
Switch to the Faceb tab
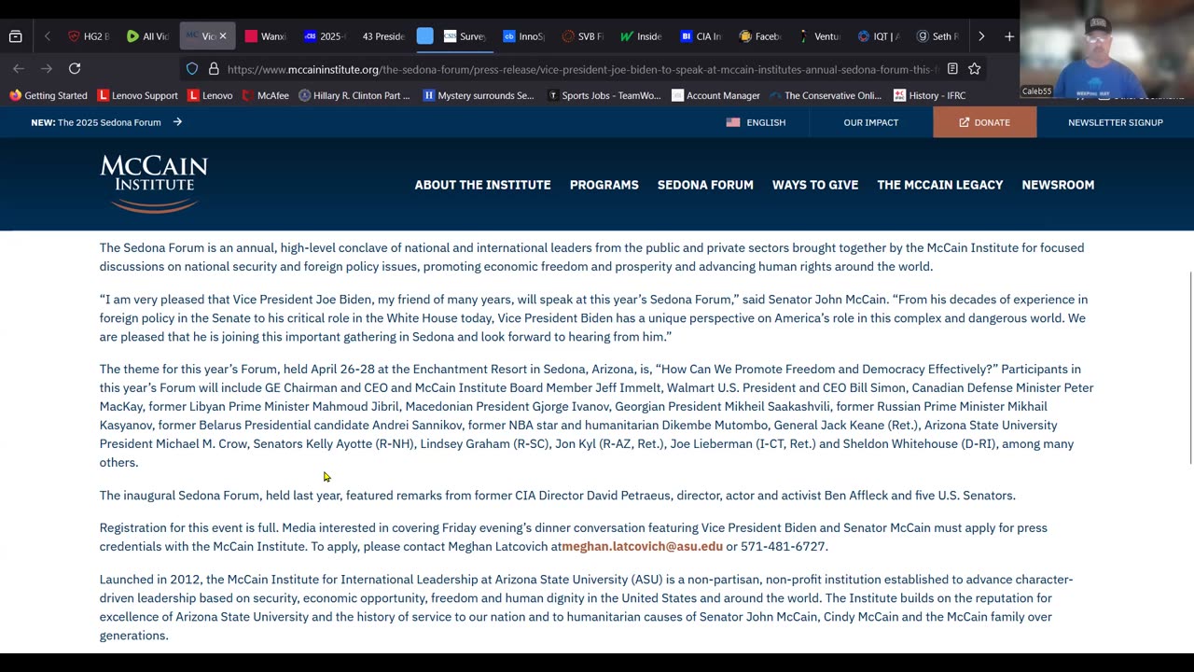[759, 36]
